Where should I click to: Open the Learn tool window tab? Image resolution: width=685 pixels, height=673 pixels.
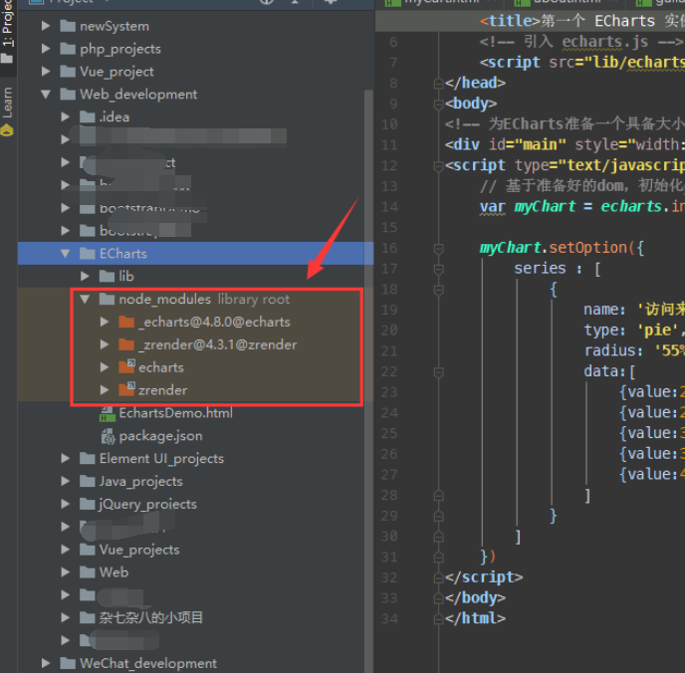click(x=7, y=112)
